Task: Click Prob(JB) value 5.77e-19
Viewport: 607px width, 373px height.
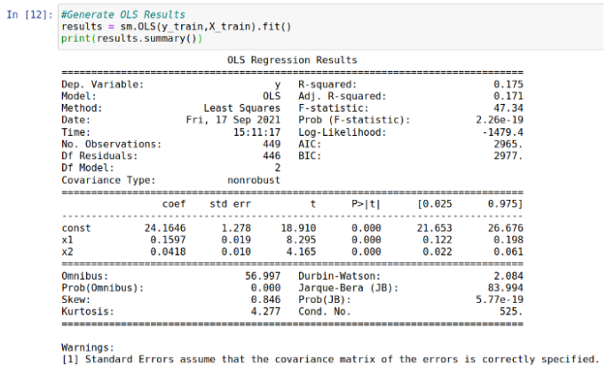Action: 500,300
